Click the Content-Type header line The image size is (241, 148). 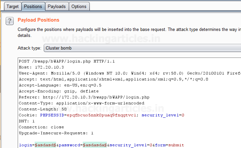coord(81,103)
